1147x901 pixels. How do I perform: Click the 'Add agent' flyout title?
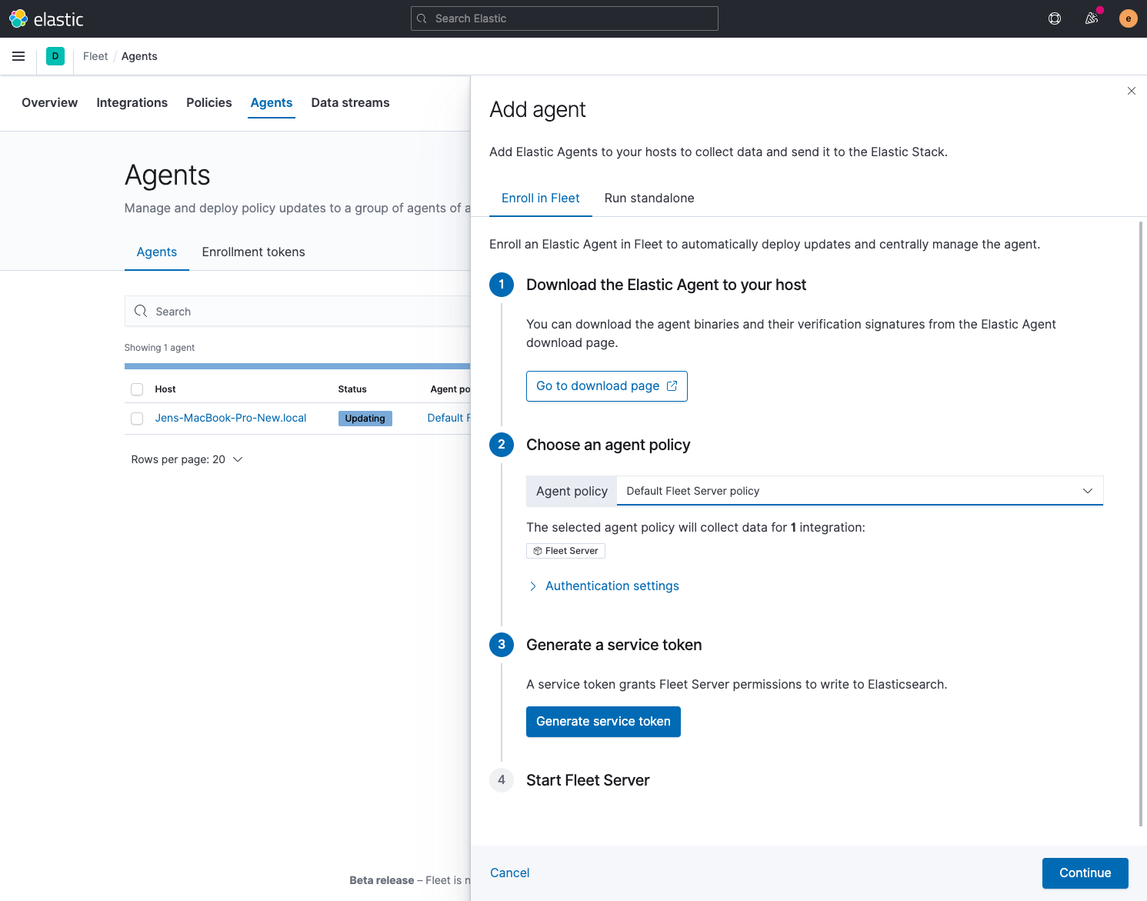[538, 109]
